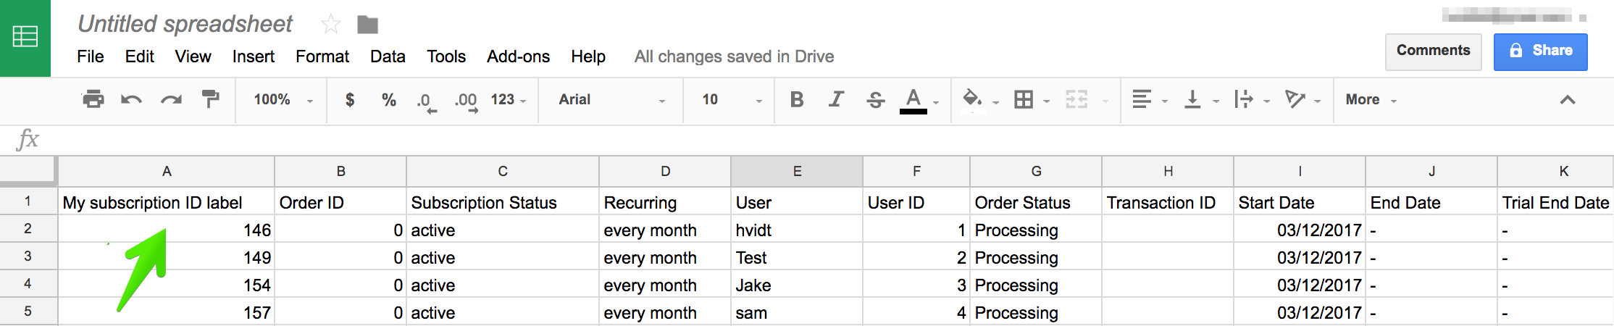This screenshot has height=326, width=1614.
Task: Open the Help menu
Action: point(588,57)
